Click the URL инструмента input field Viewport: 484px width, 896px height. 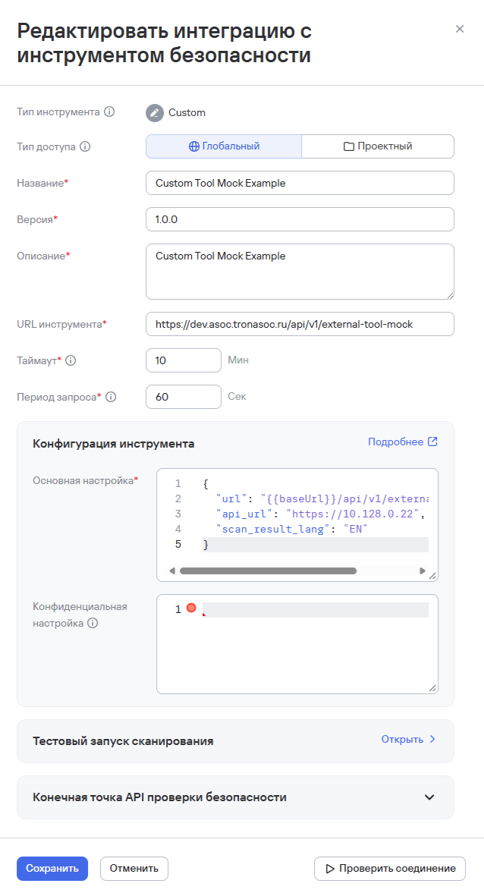(x=300, y=324)
